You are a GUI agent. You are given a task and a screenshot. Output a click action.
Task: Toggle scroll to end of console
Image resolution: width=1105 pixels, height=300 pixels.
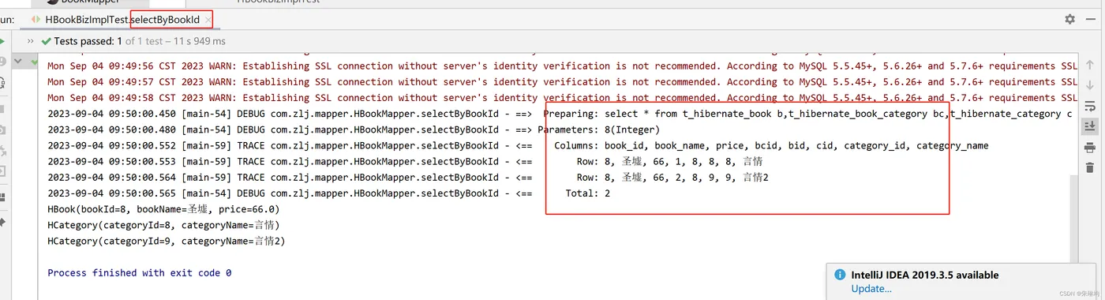(x=1090, y=126)
